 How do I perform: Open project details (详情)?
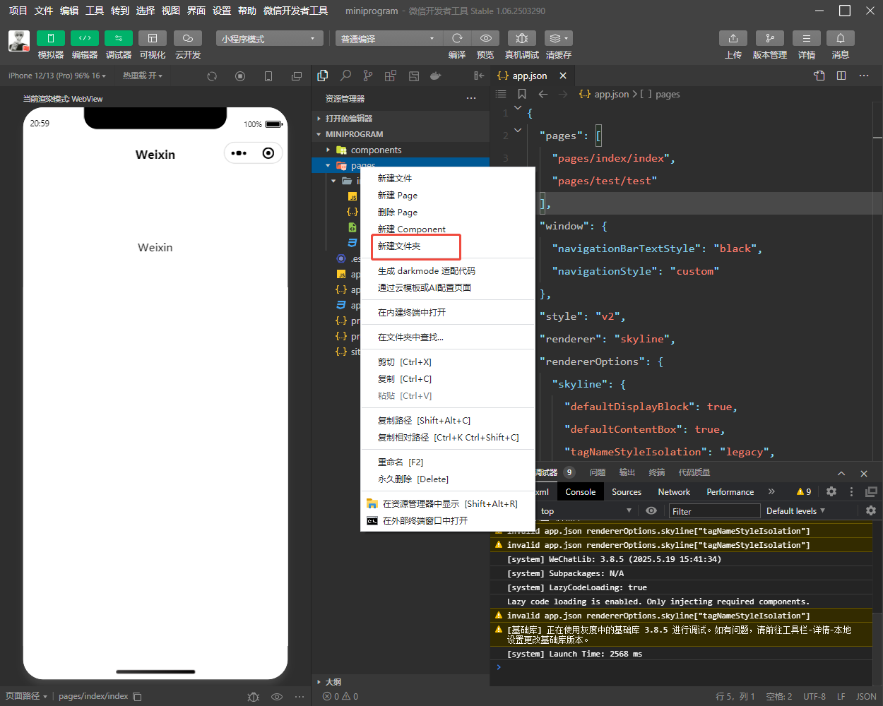coord(807,38)
